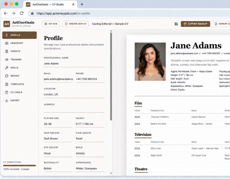Click the Casting Editorial — Sample CV title
The height and width of the screenshot is (179, 230).
[110, 24]
